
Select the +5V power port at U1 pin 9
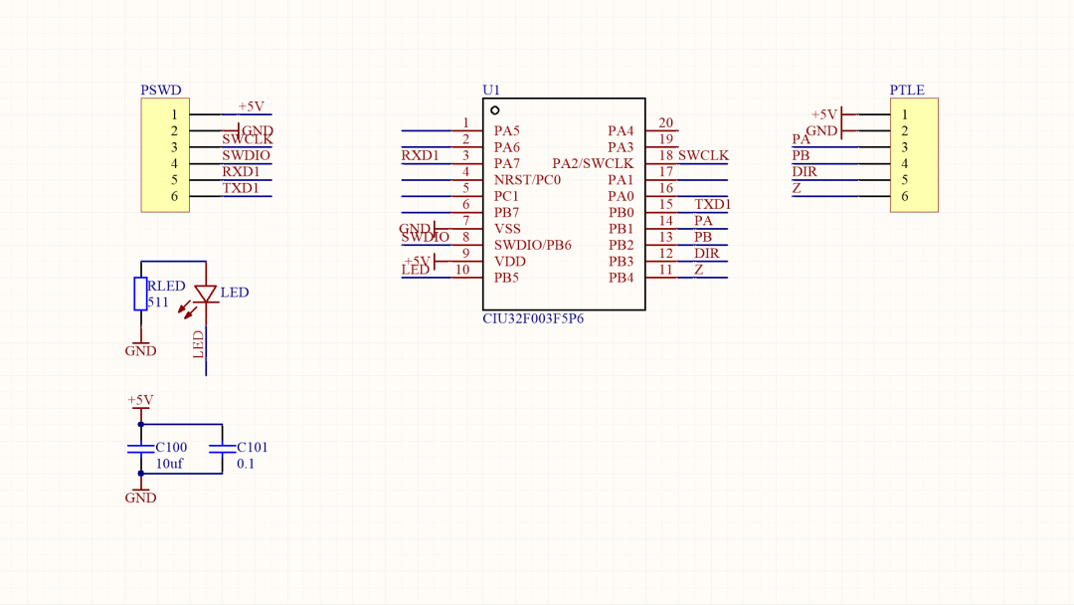(420, 262)
